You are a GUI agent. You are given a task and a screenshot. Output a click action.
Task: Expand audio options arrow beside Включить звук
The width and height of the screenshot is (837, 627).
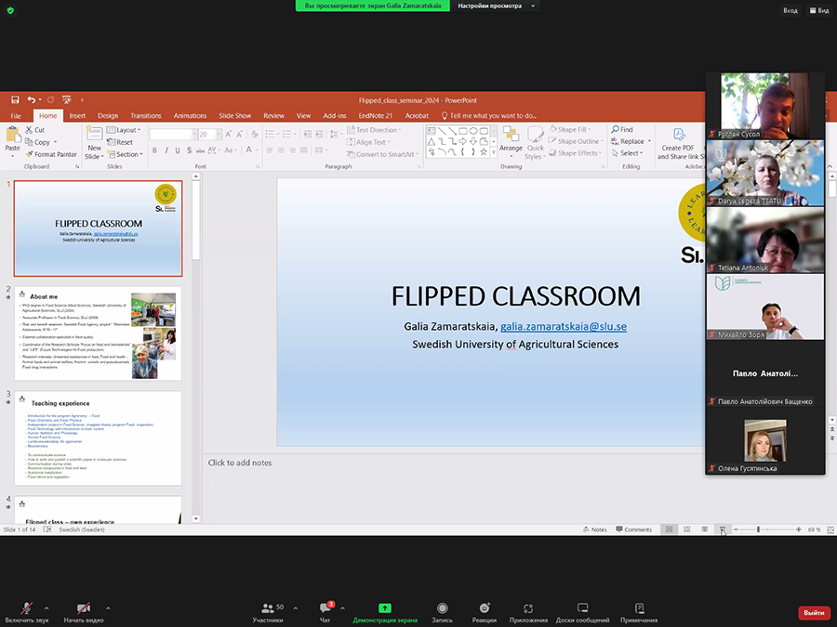click(x=46, y=608)
